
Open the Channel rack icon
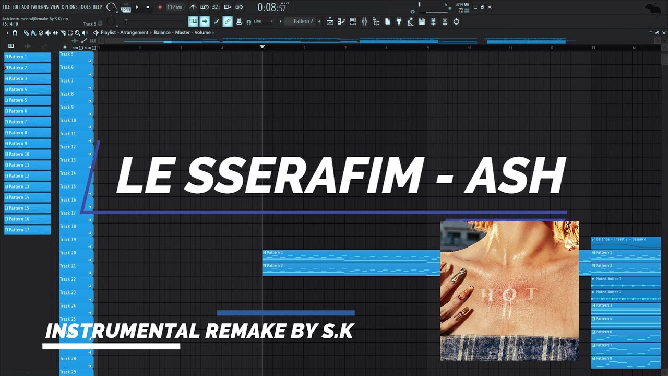(353, 21)
